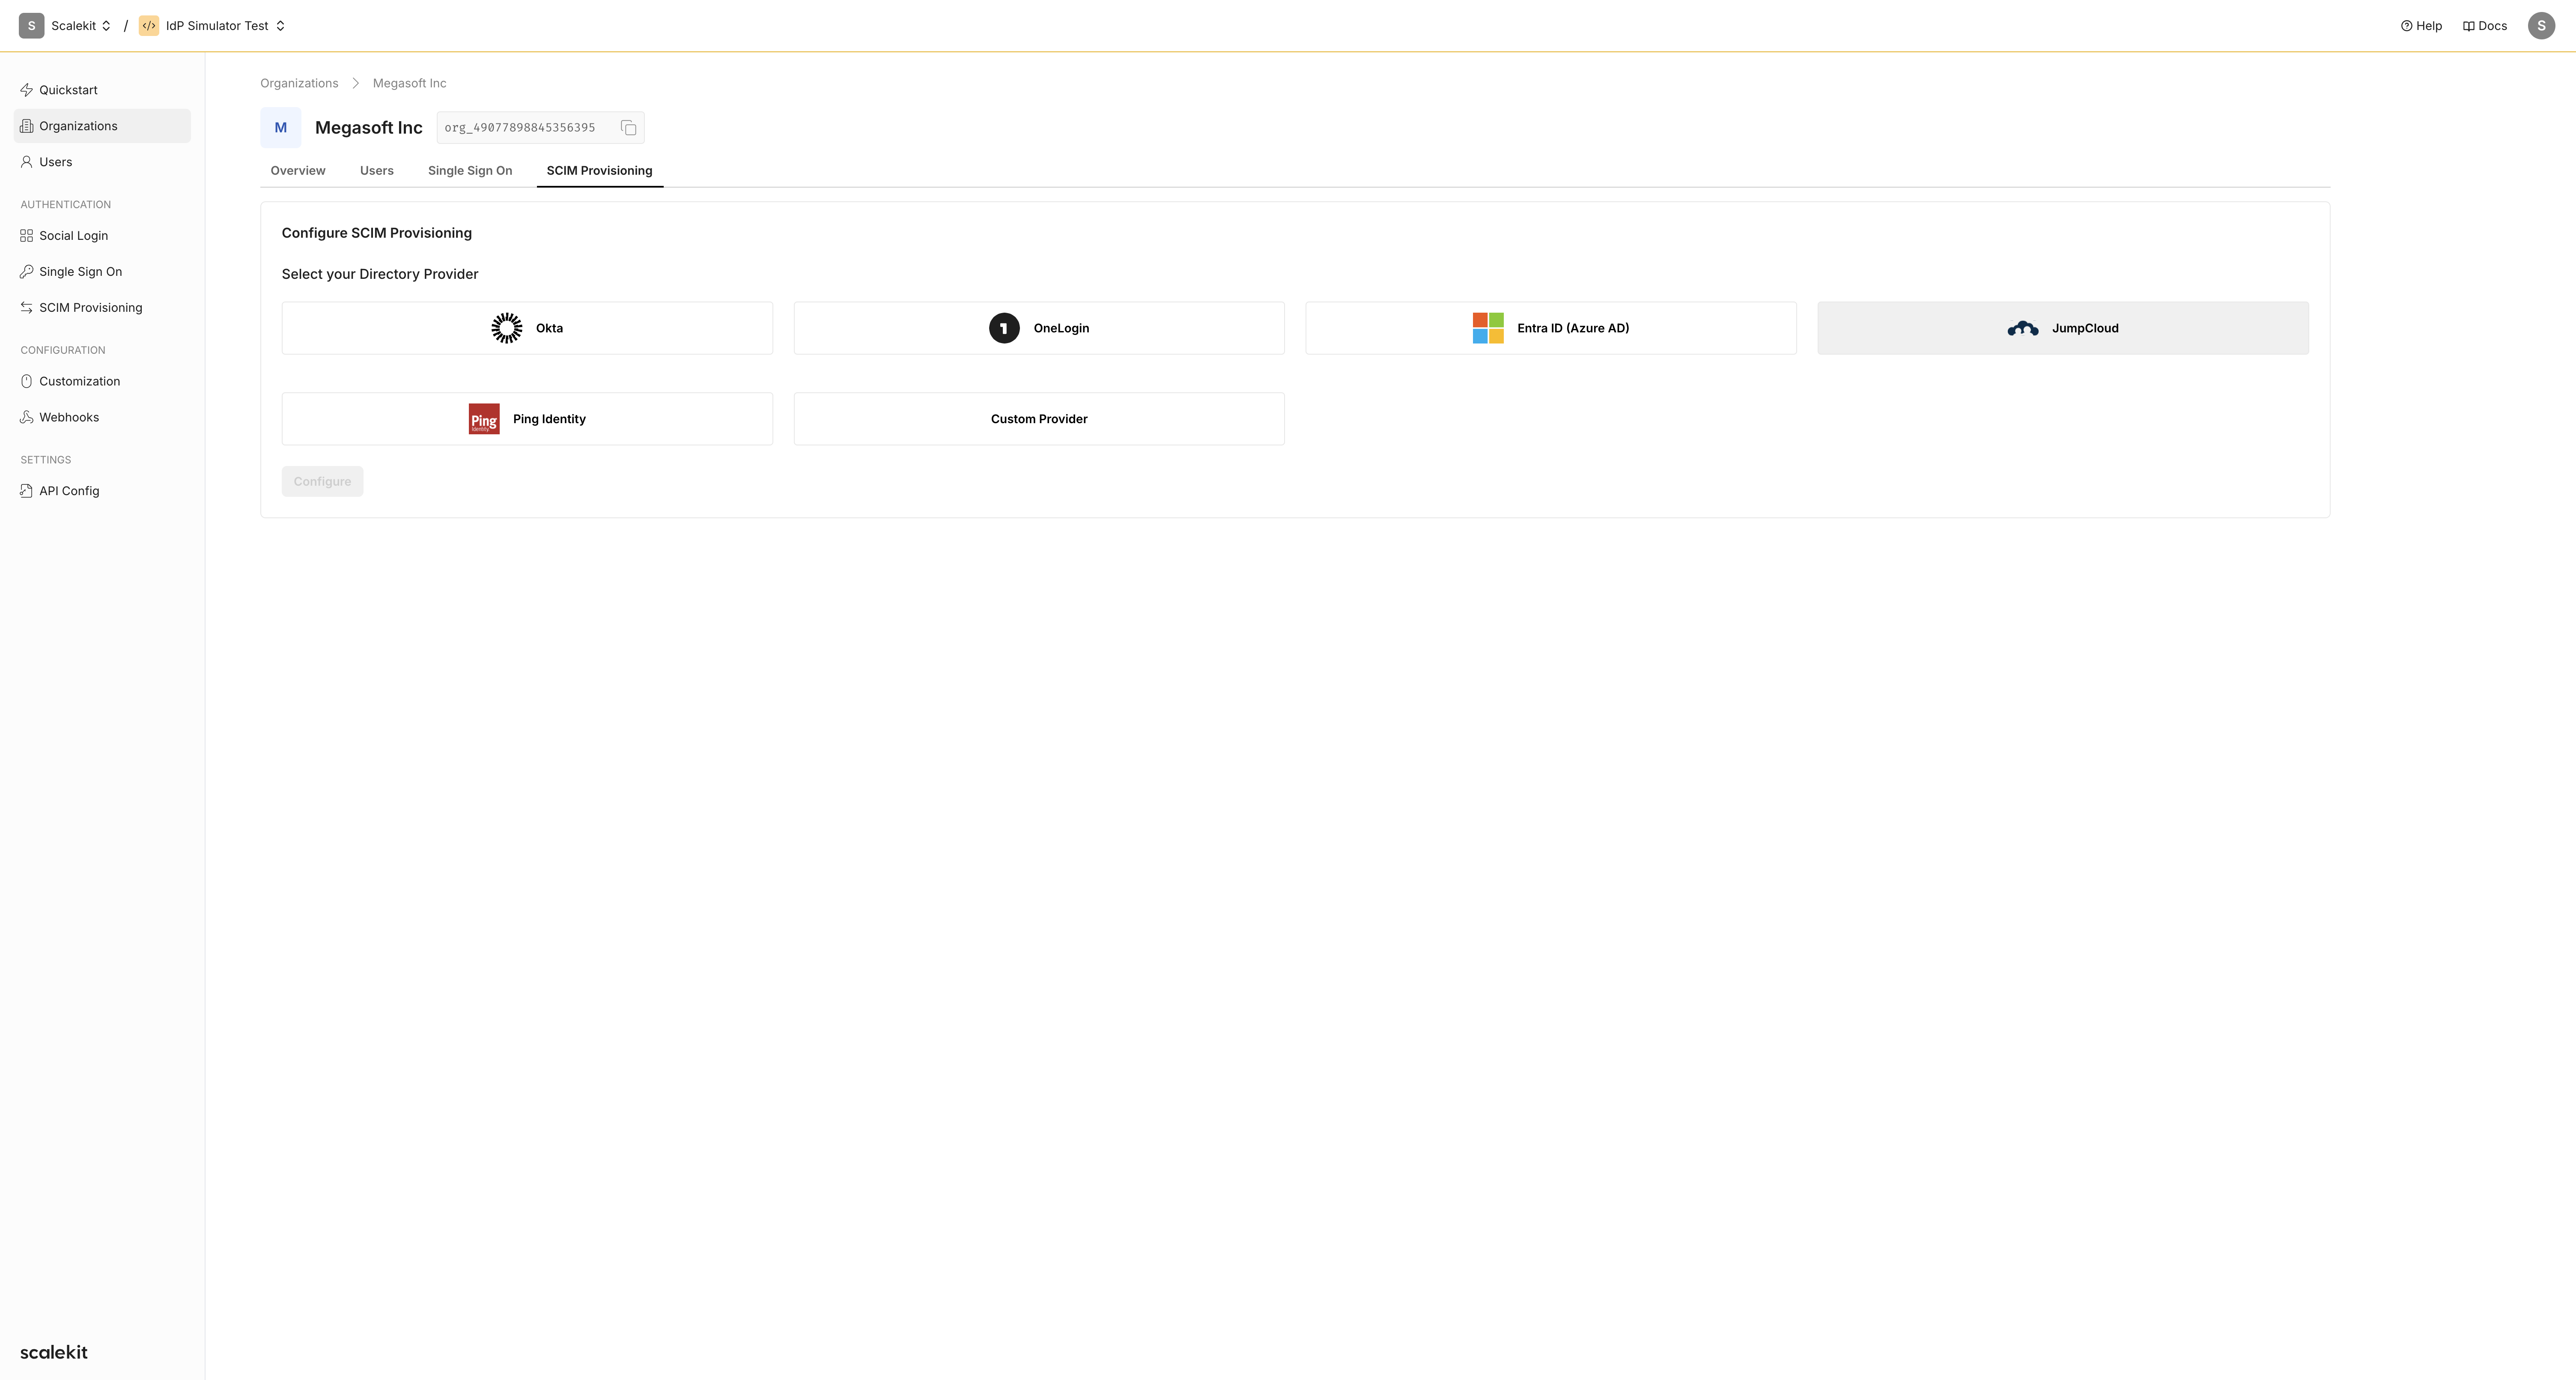Viewport: 2576px width, 1380px height.
Task: Click the OneLogin circular logo
Action: [x=1004, y=328]
